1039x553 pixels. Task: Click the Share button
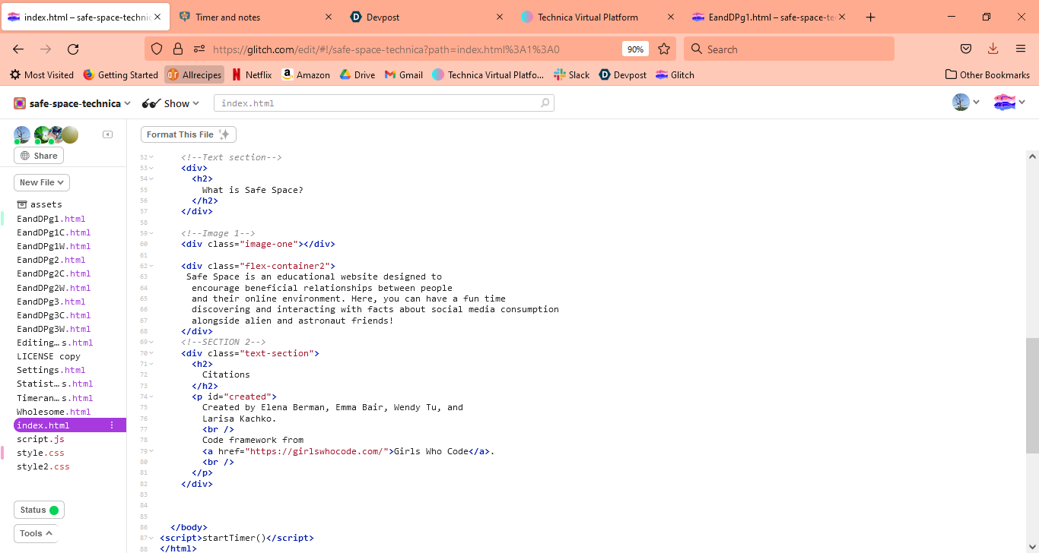coord(39,156)
